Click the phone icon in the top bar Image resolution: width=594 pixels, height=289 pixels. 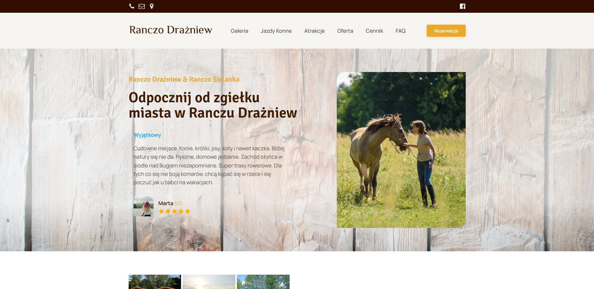coord(131,6)
